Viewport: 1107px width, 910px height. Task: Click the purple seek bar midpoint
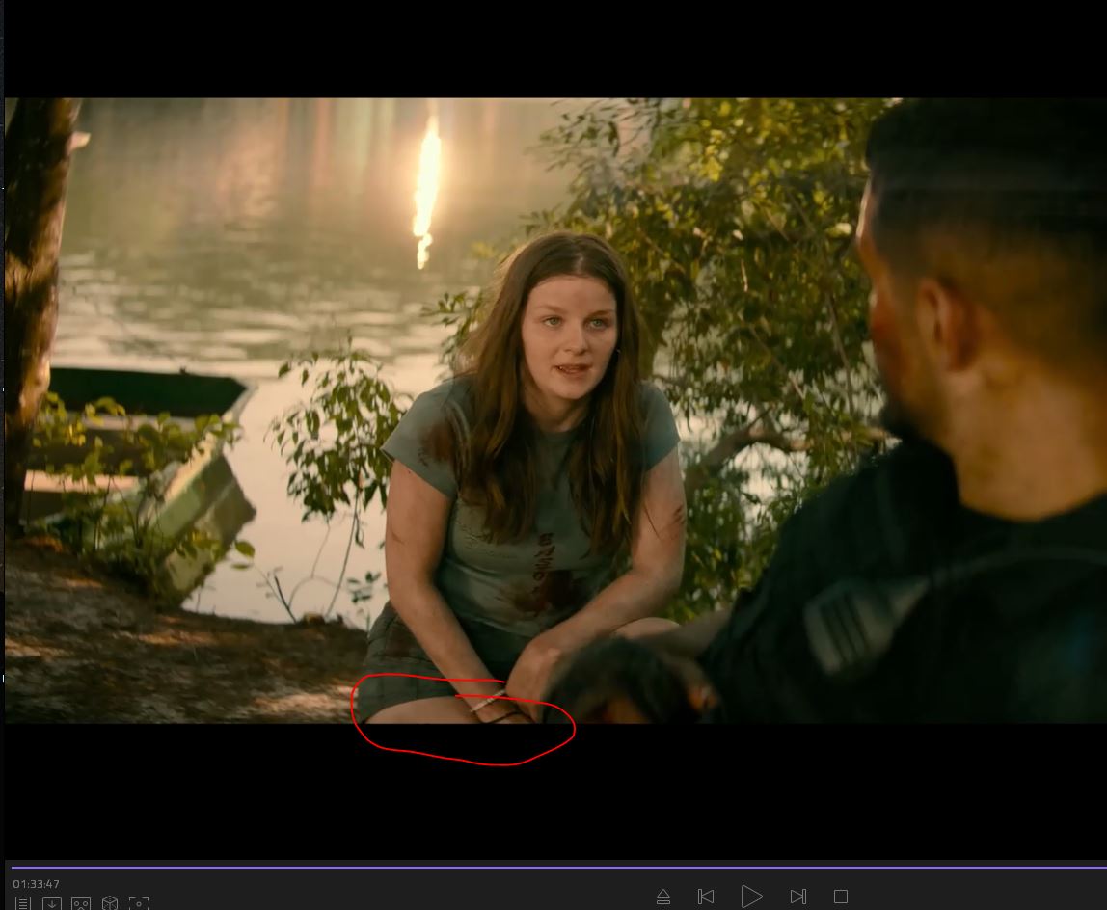coord(557,868)
